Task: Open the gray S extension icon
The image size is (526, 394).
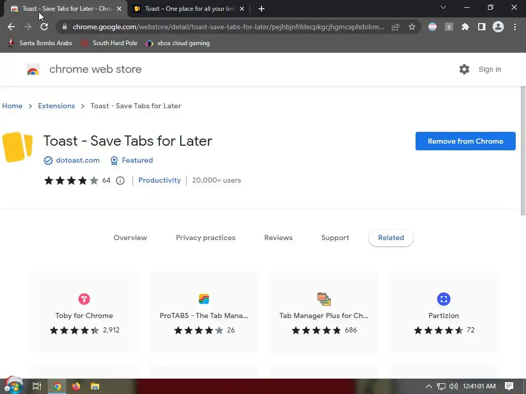Action: coord(449,27)
